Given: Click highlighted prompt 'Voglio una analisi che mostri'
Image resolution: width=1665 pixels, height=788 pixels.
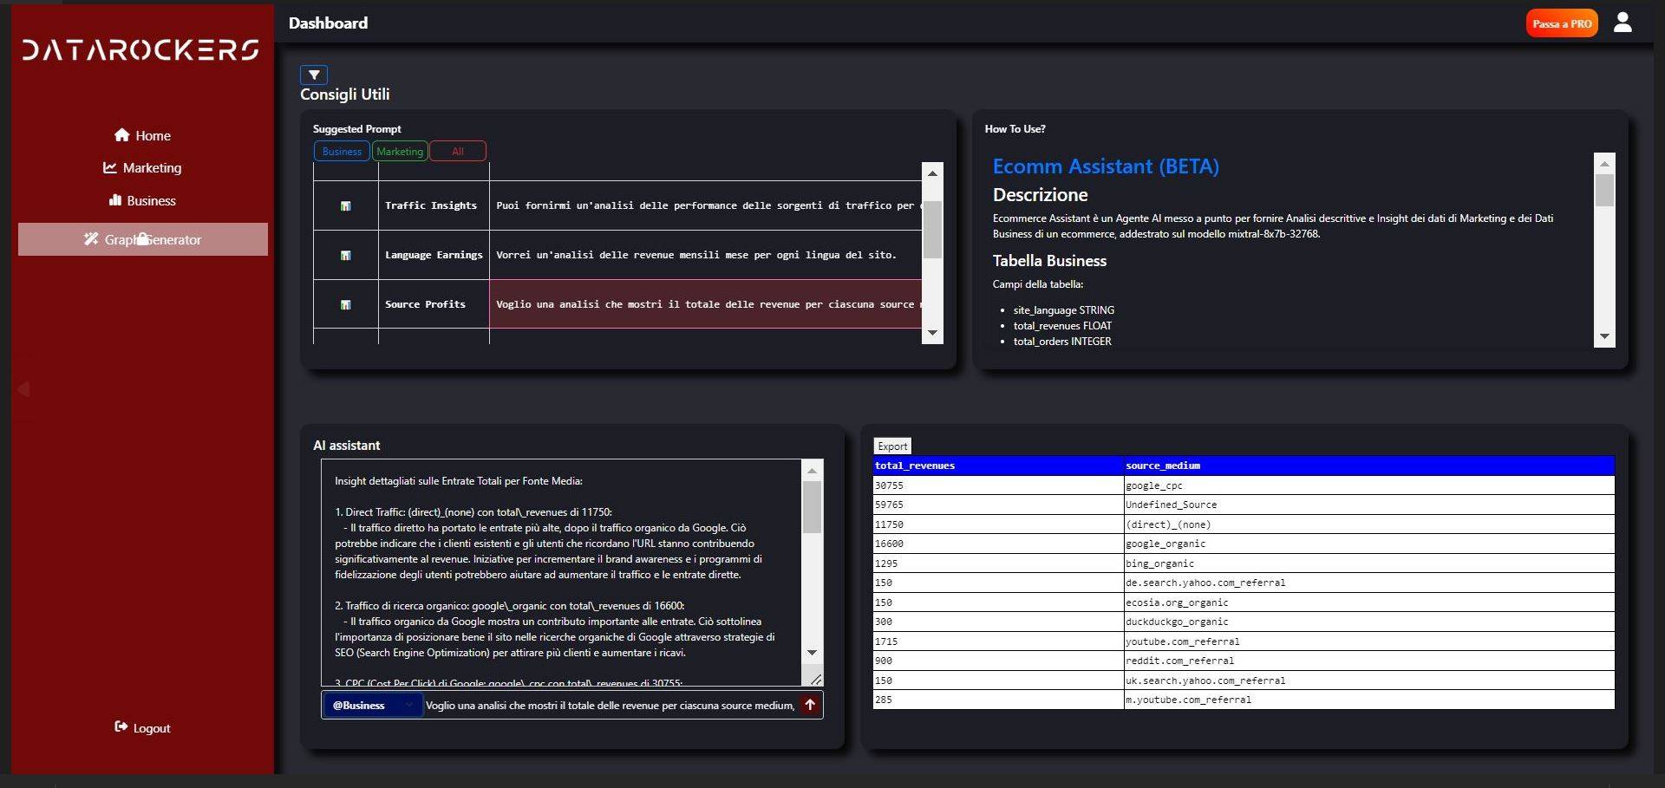Looking at the screenshot, I should point(705,304).
